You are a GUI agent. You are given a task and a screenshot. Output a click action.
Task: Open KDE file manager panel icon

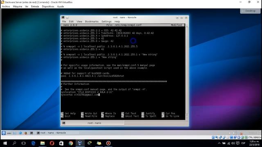coord(15,133)
